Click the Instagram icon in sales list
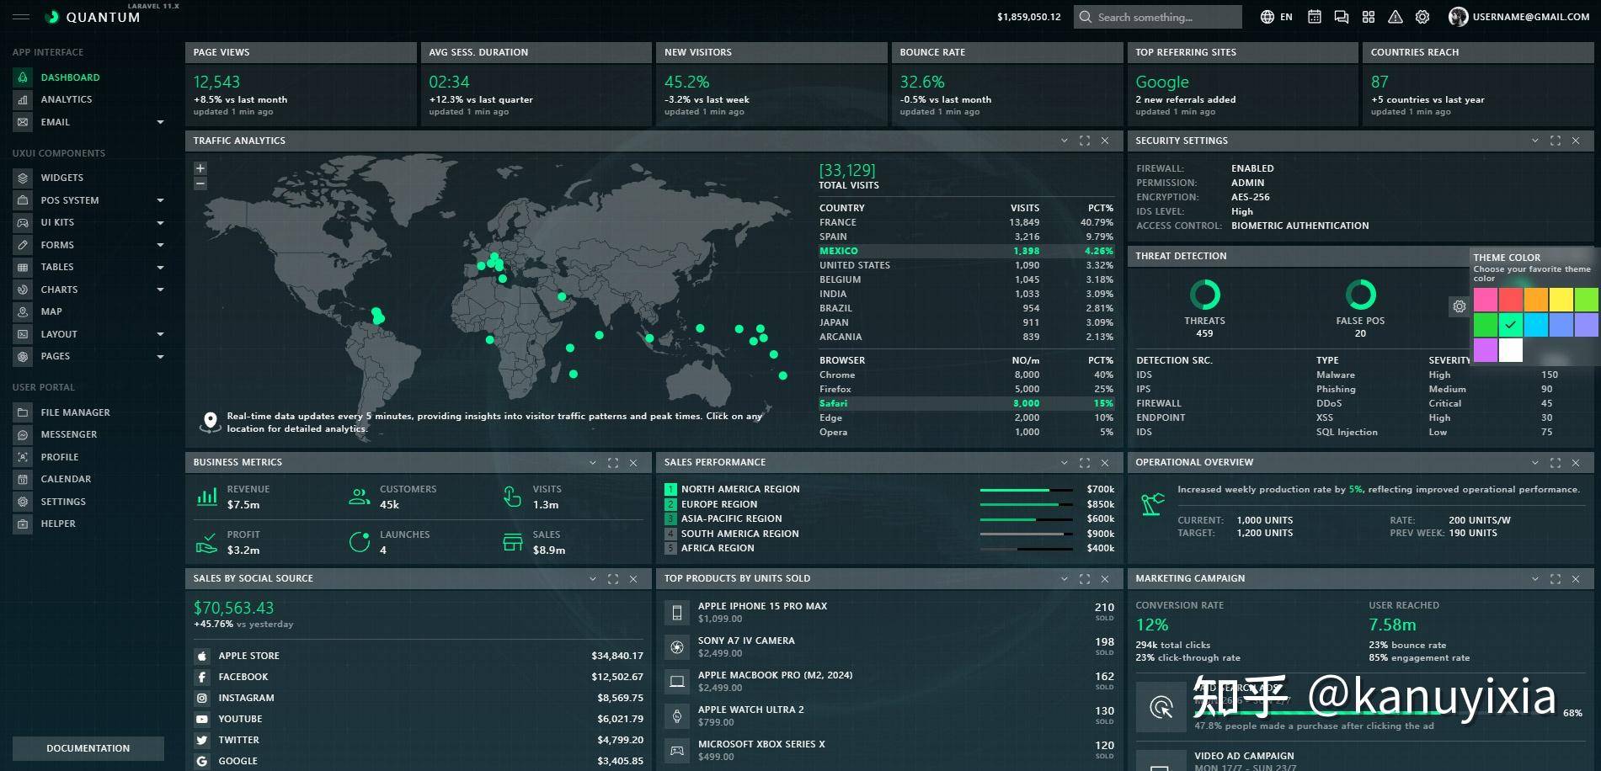 [x=202, y=698]
